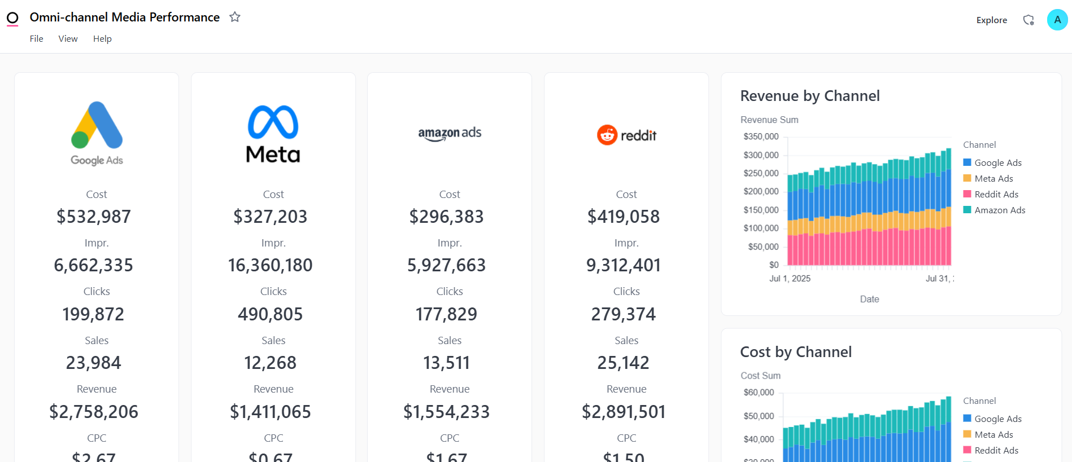Image resolution: width=1072 pixels, height=462 pixels.
Task: Click Google Ads clicks value 199,872
Action: [x=94, y=314]
